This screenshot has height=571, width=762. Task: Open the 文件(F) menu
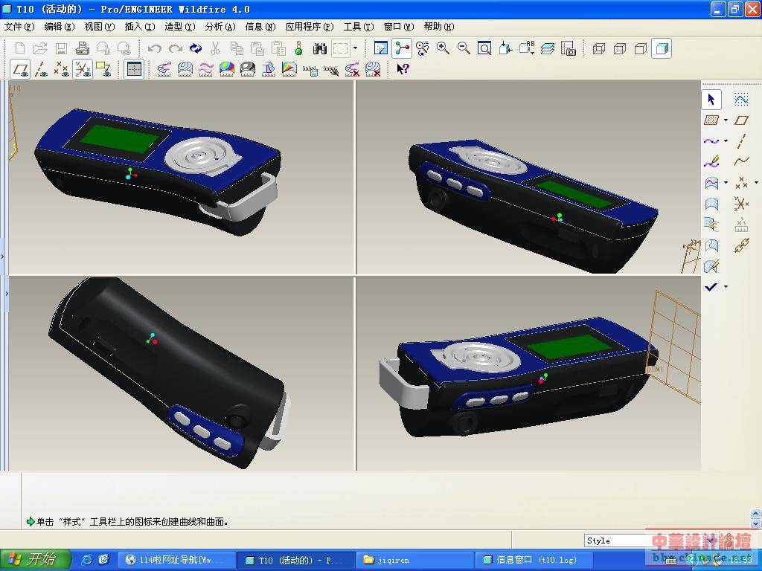coord(19,27)
